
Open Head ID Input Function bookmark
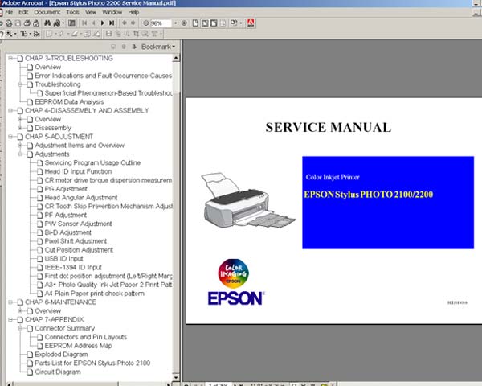pos(78,171)
